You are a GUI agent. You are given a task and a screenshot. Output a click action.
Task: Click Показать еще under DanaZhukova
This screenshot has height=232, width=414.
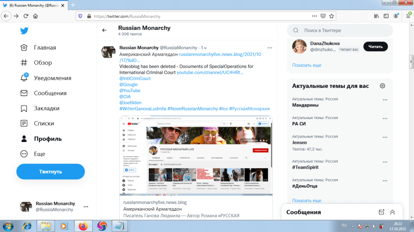tap(306, 65)
